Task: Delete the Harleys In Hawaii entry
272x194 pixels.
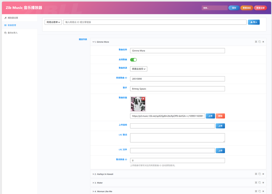Action: 263,174
